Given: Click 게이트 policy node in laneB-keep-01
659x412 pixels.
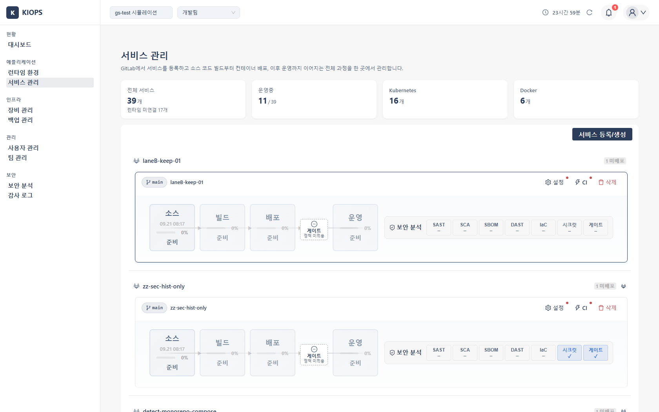Looking at the screenshot, I should pyautogui.click(x=314, y=230).
